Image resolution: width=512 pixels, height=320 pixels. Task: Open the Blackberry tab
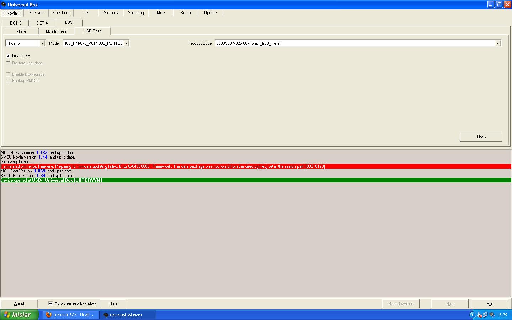tap(61, 13)
